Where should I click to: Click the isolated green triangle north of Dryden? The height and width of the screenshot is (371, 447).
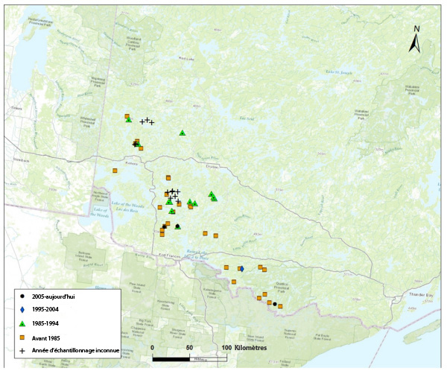[183, 133]
